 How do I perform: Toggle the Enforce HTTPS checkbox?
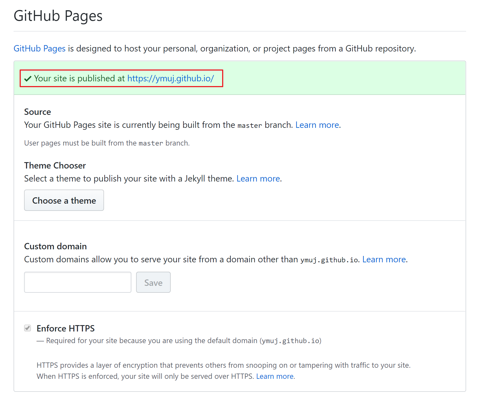click(x=28, y=328)
